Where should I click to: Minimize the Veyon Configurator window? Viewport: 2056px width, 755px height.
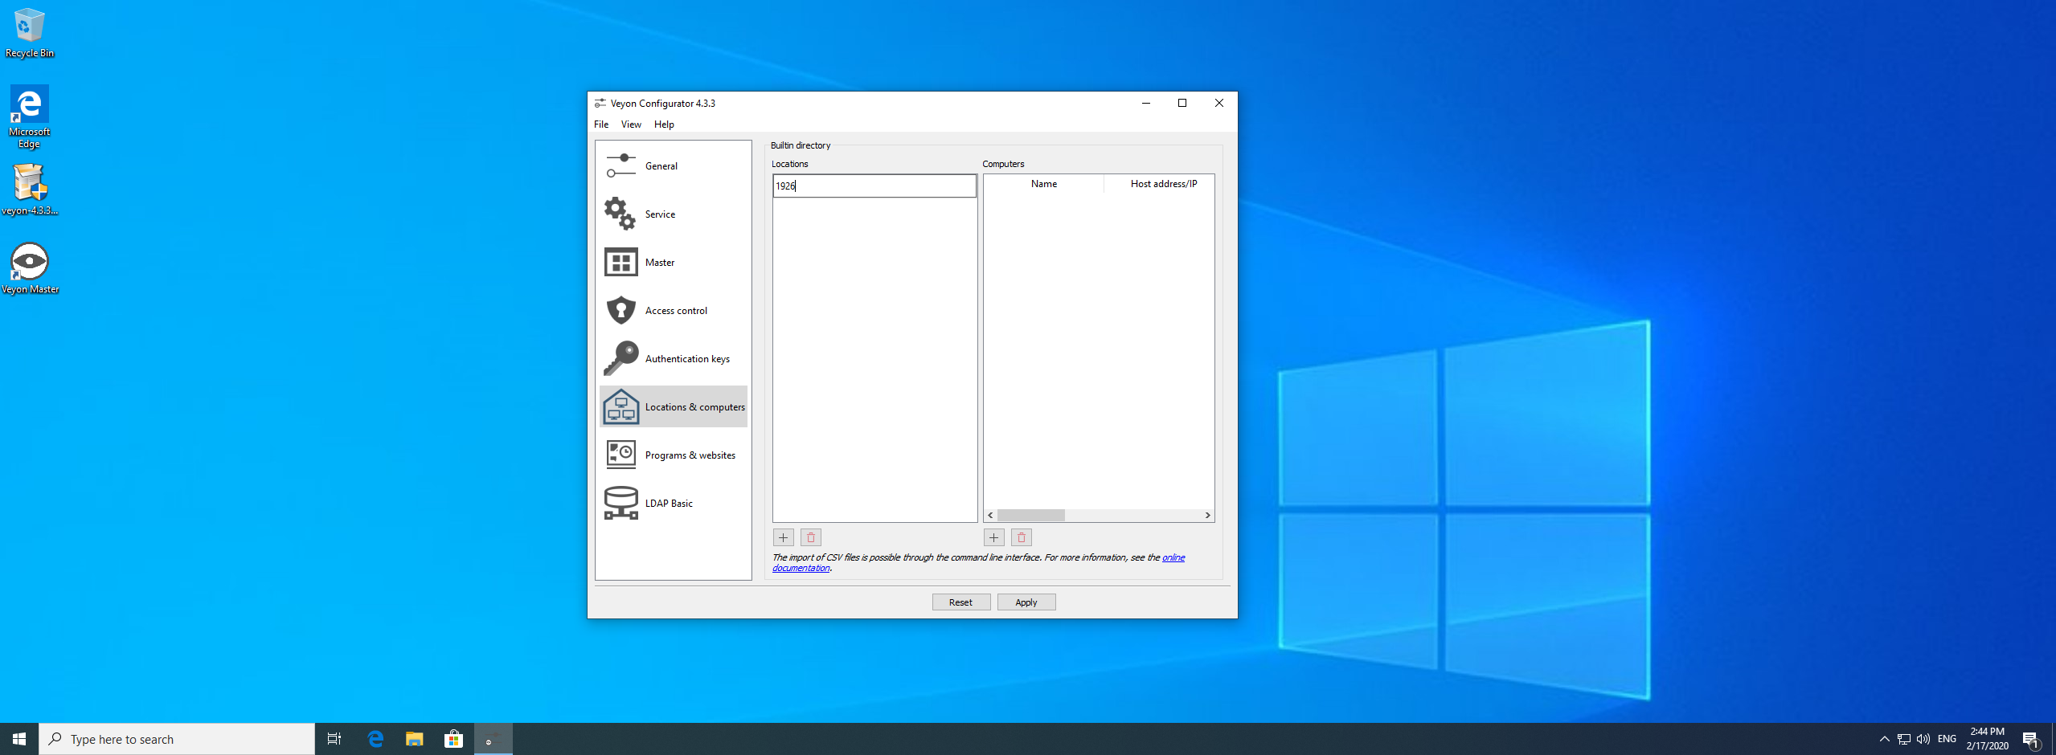pos(1145,103)
